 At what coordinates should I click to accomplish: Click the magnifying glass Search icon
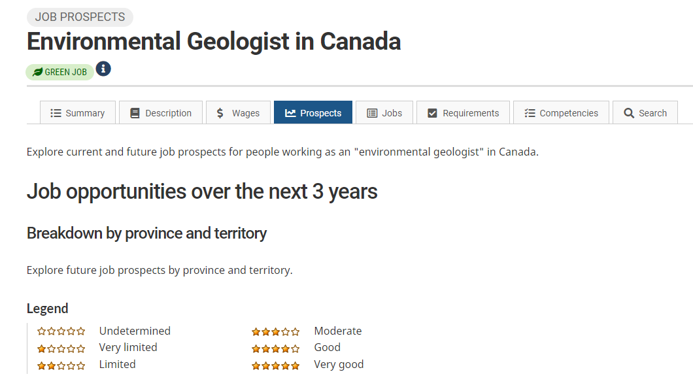tap(629, 113)
